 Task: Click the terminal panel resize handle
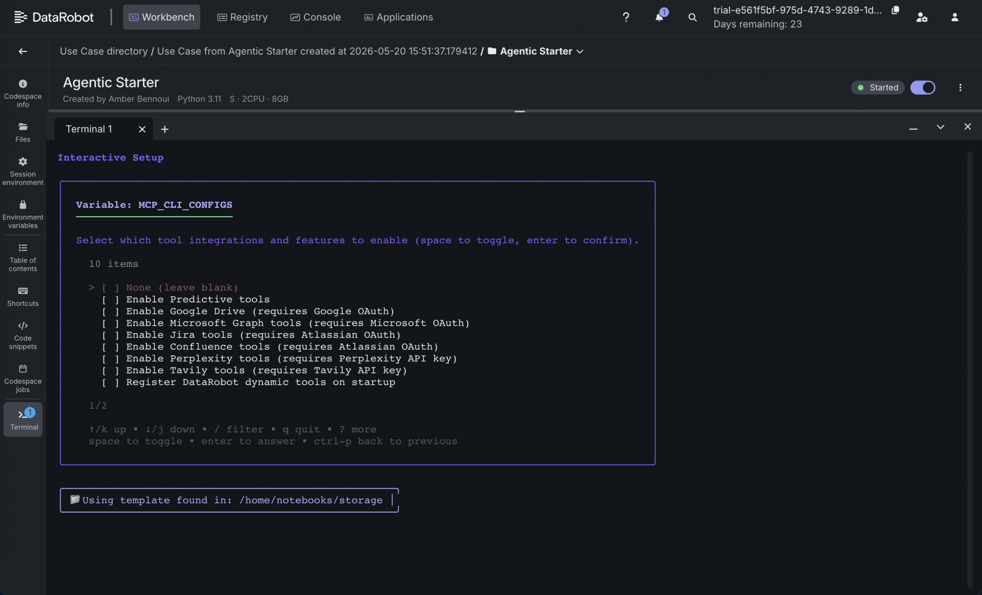click(x=520, y=111)
